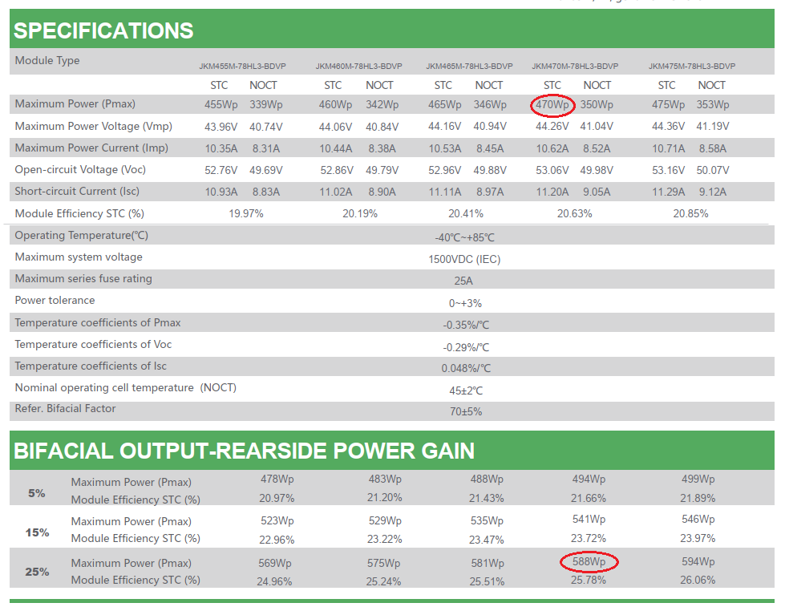Click the 0~+3% power tolerance value
This screenshot has height=611, width=785.
tap(465, 304)
